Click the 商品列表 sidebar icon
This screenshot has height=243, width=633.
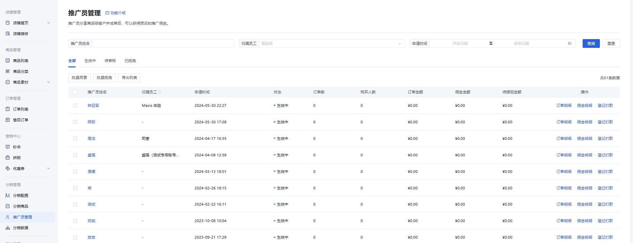[x=8, y=61]
